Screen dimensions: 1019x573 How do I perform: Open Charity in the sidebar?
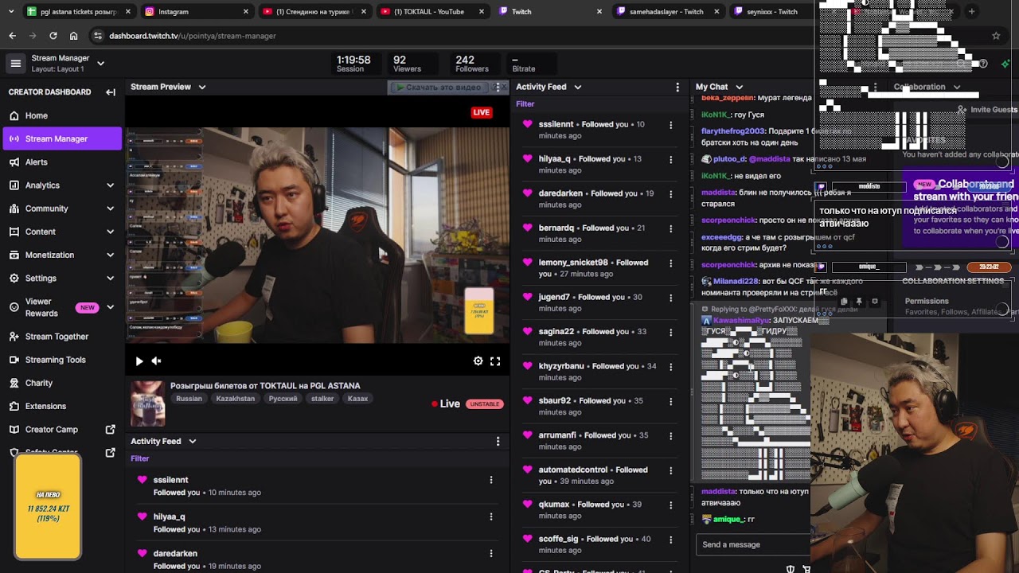[62, 383]
